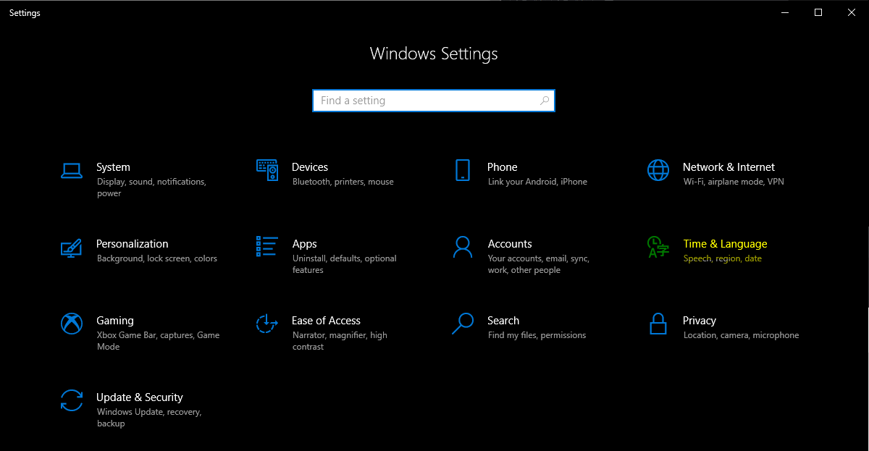Minimize the Settings window

coord(785,12)
